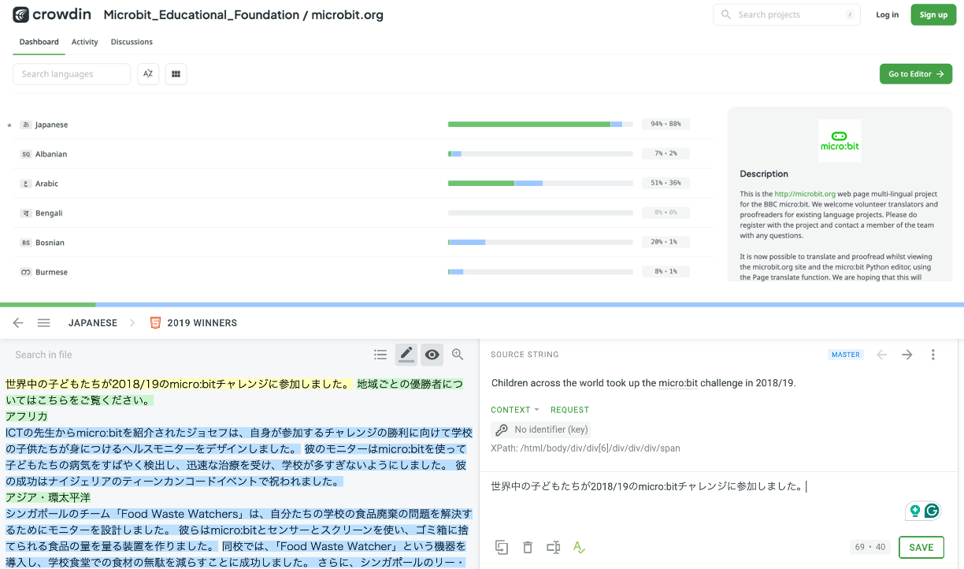Click the key identifier icon
The image size is (964, 569).
pos(502,430)
